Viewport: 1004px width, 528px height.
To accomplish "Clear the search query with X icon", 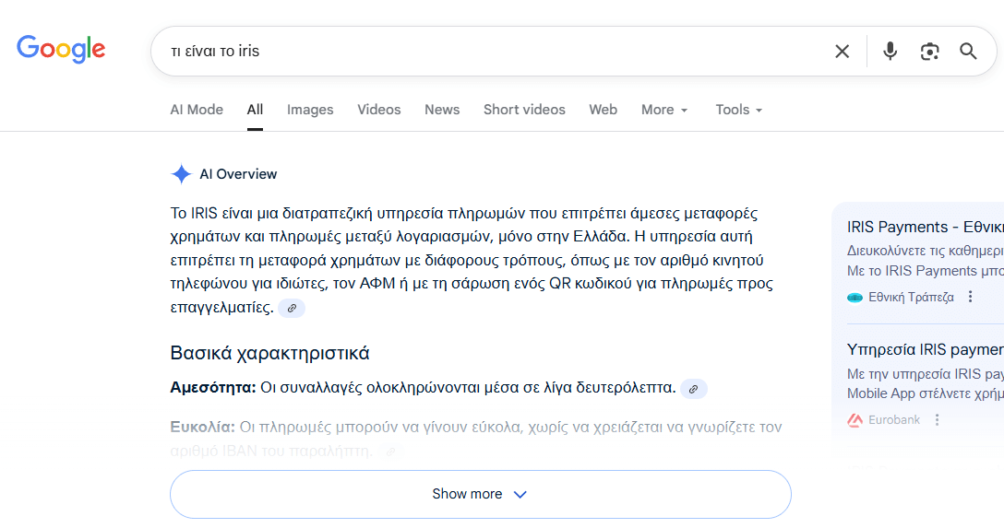I will [842, 52].
